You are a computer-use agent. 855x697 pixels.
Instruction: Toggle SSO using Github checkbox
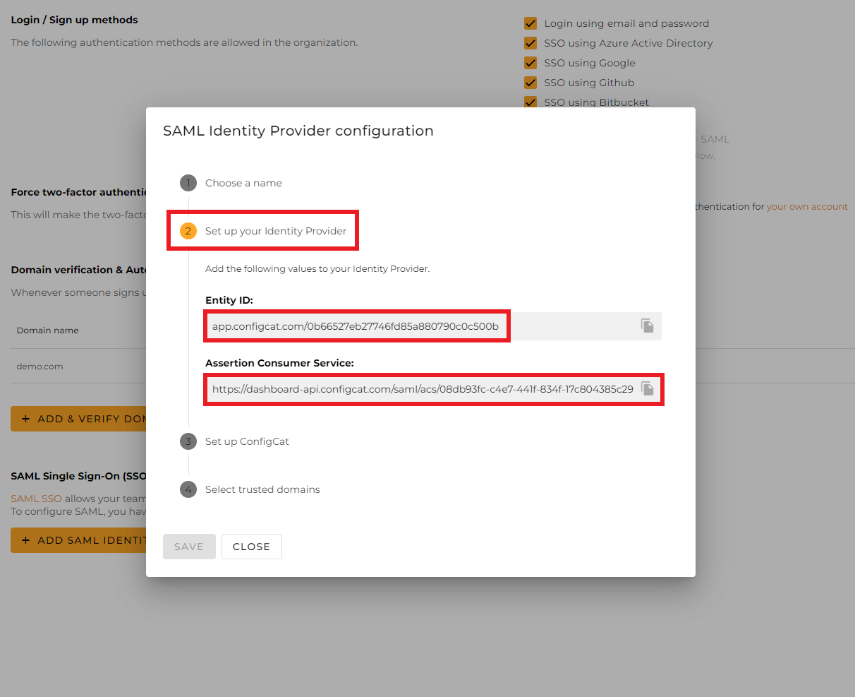coord(530,82)
